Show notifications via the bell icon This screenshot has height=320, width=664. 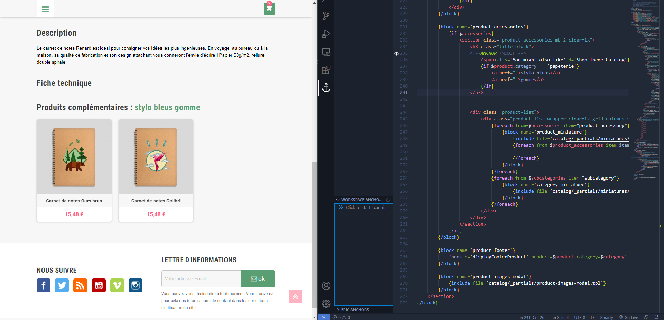pyautogui.click(x=656, y=317)
